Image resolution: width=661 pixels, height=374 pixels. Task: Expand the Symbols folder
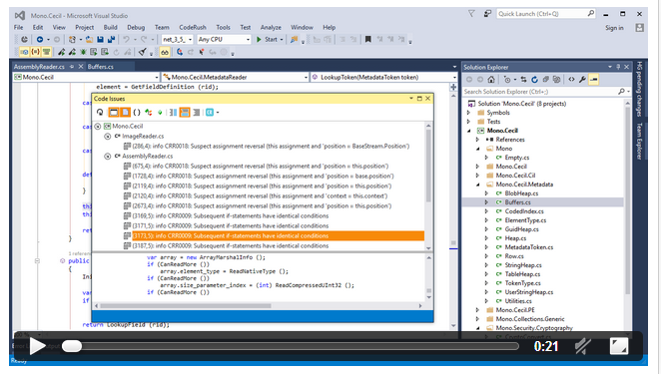coord(468,113)
